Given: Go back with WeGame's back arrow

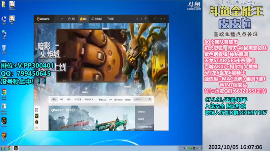Looking at the screenshot, I should (58, 19).
